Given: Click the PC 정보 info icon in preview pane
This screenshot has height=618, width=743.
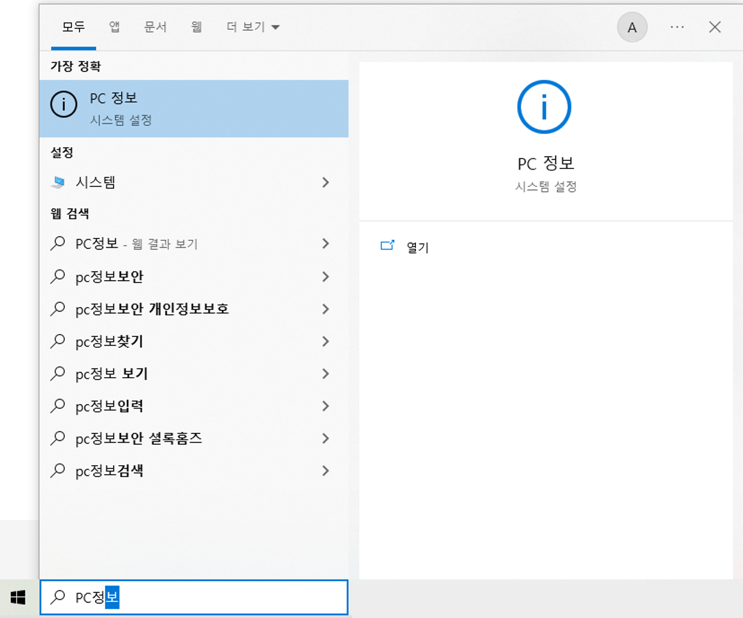Looking at the screenshot, I should 544,107.
